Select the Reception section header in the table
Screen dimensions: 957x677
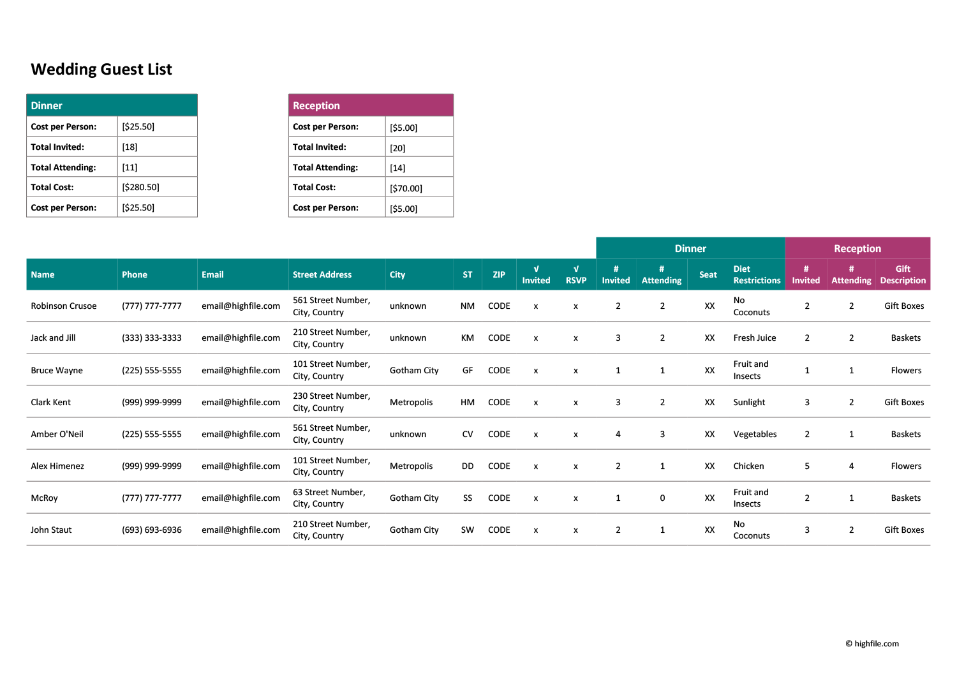[x=858, y=247]
